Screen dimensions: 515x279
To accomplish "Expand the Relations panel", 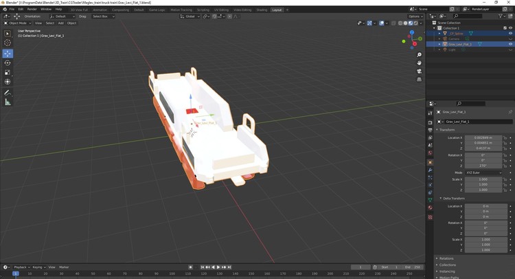I will [x=448, y=258].
